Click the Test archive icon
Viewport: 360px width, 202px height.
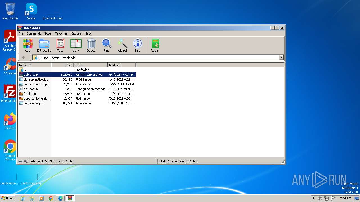point(60,45)
